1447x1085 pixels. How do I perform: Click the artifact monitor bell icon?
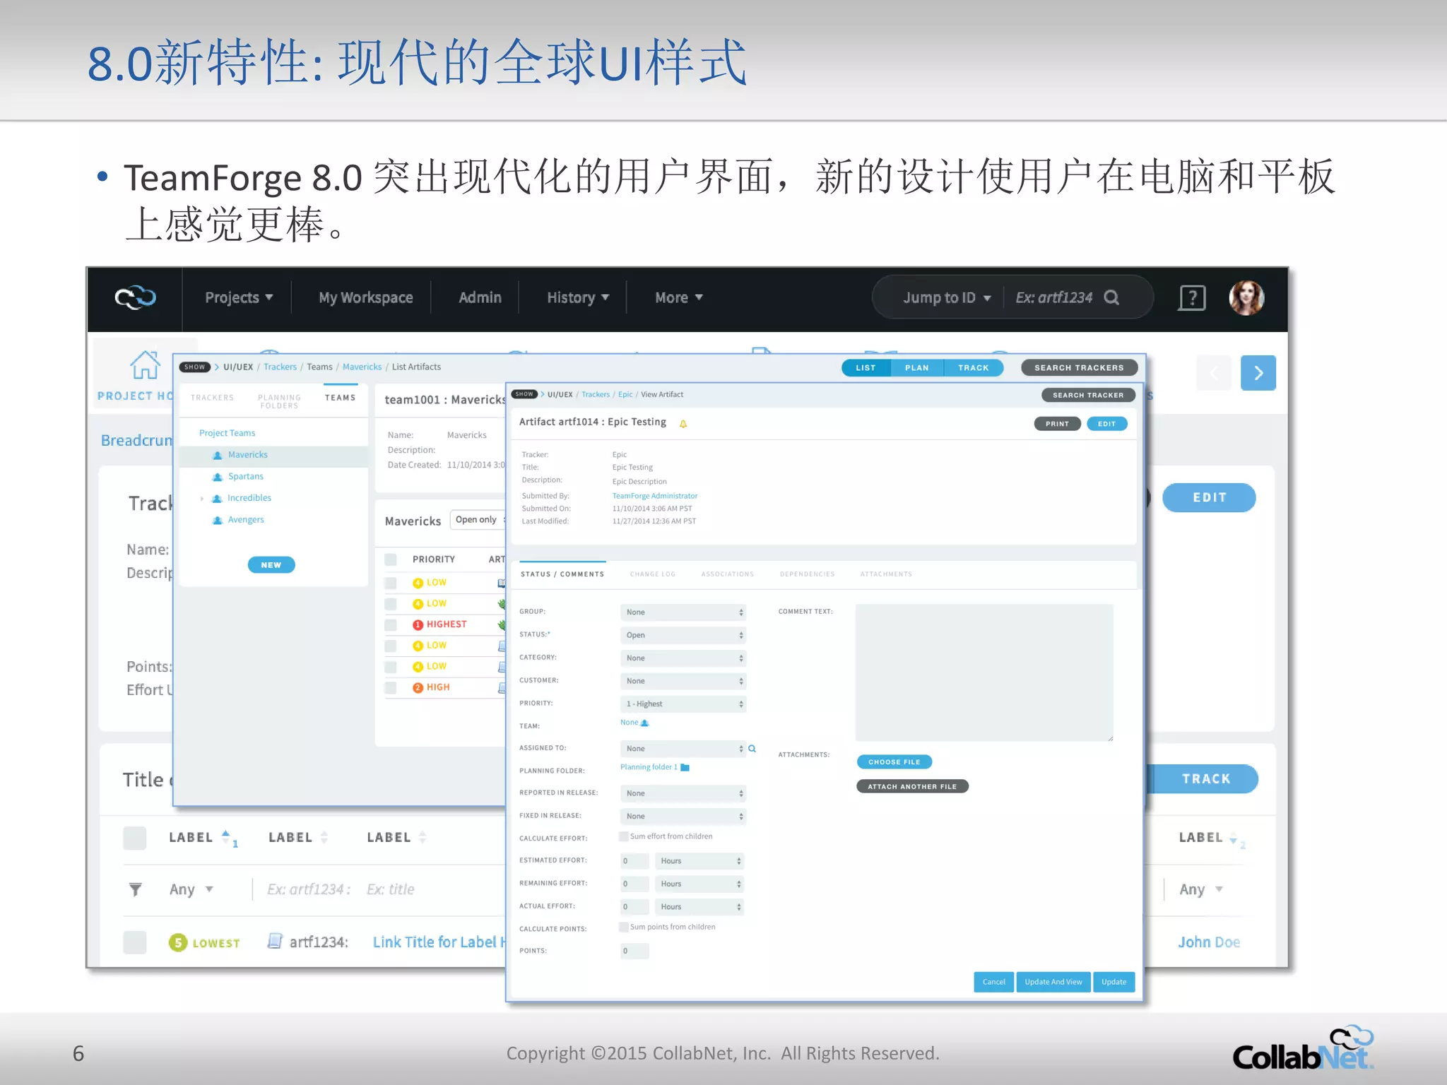(x=683, y=424)
